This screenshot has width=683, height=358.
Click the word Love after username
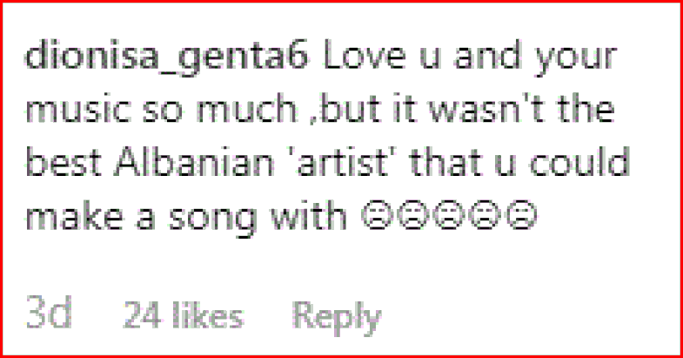[x=365, y=57]
